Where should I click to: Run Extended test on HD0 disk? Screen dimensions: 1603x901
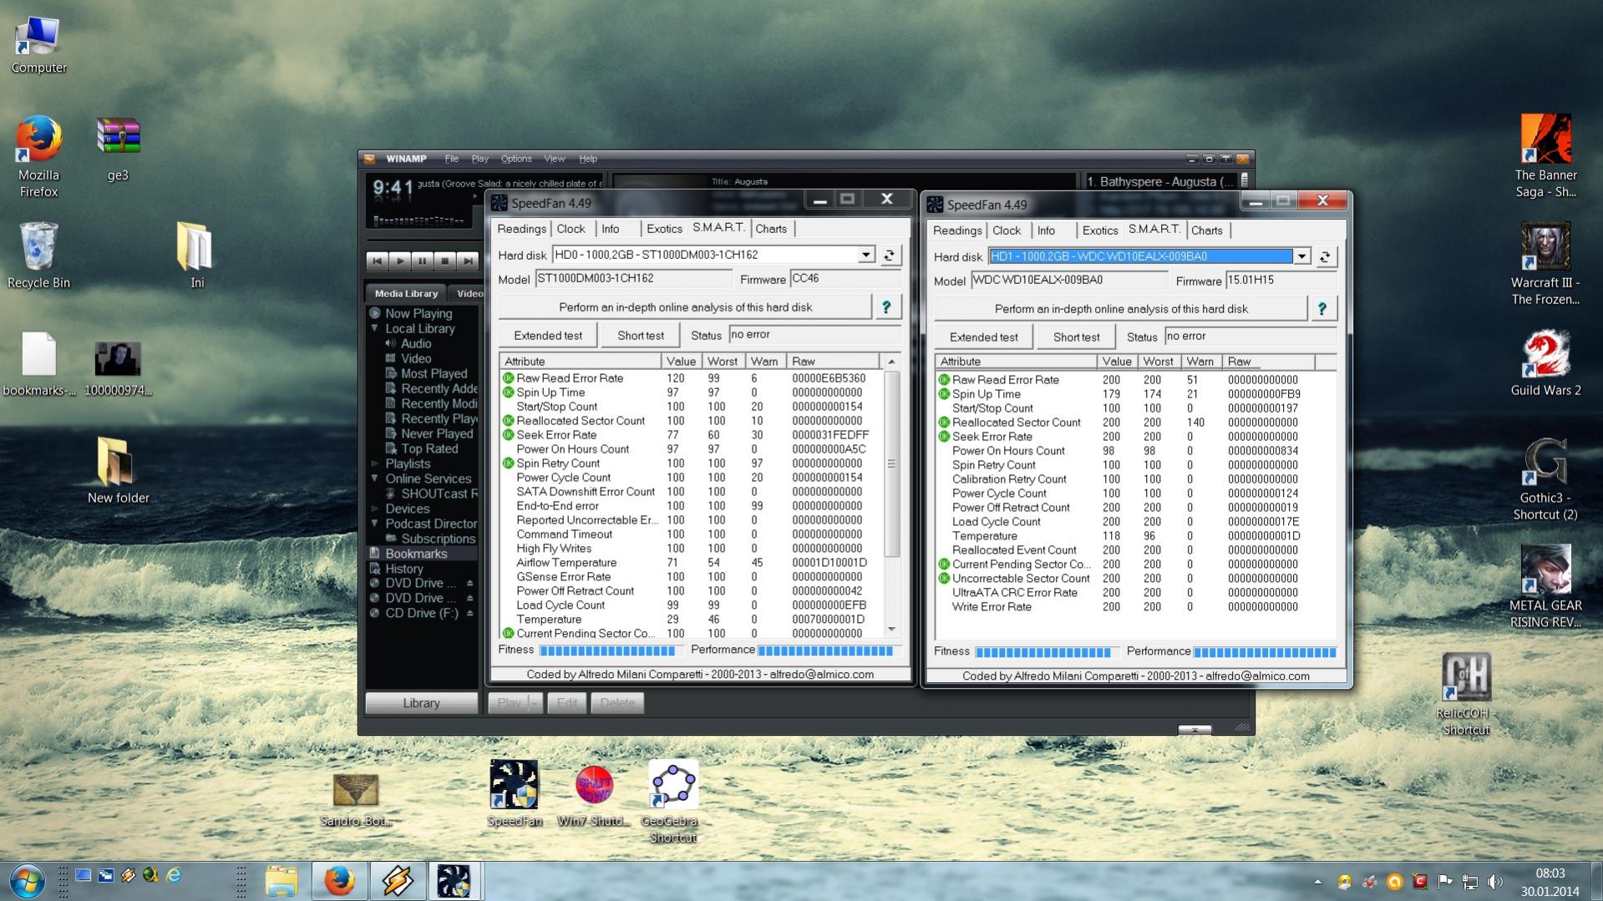tap(548, 336)
